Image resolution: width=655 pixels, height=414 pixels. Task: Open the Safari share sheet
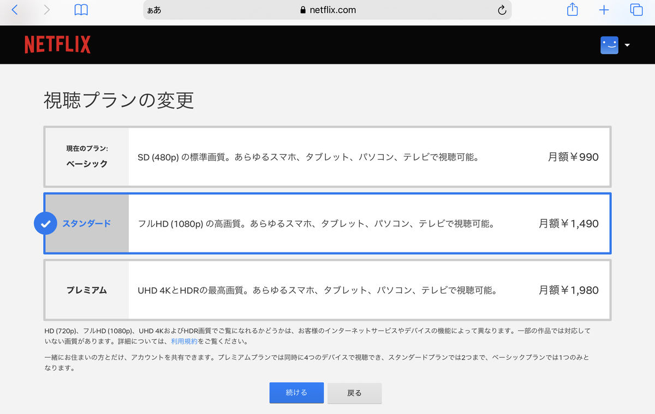tap(572, 9)
